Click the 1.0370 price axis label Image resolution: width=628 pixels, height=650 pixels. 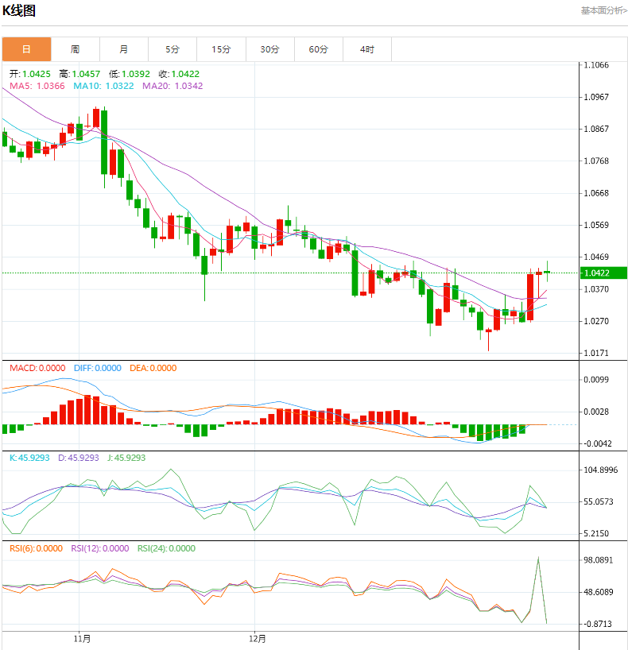click(596, 289)
